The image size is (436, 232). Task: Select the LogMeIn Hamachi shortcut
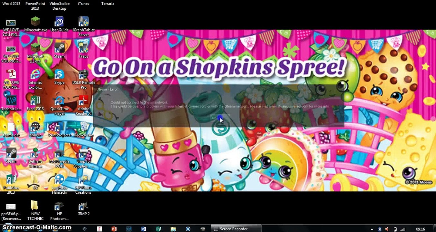[x=59, y=184]
